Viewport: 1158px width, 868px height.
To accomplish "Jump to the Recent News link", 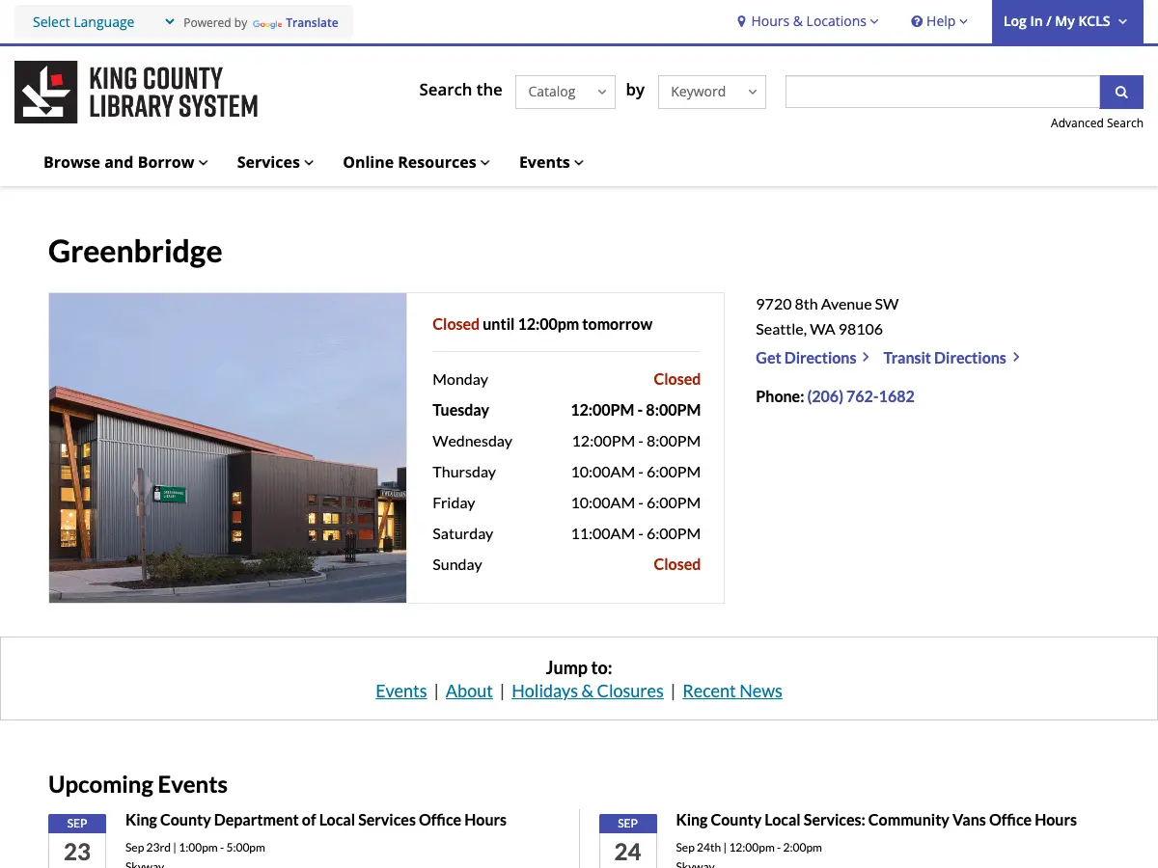I will [732, 692].
